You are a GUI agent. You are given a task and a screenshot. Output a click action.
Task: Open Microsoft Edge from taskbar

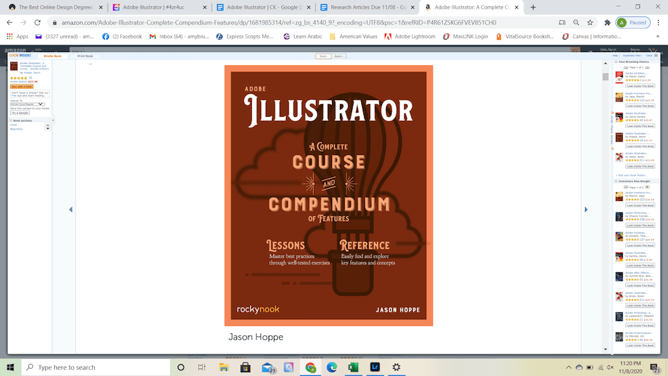(331, 367)
